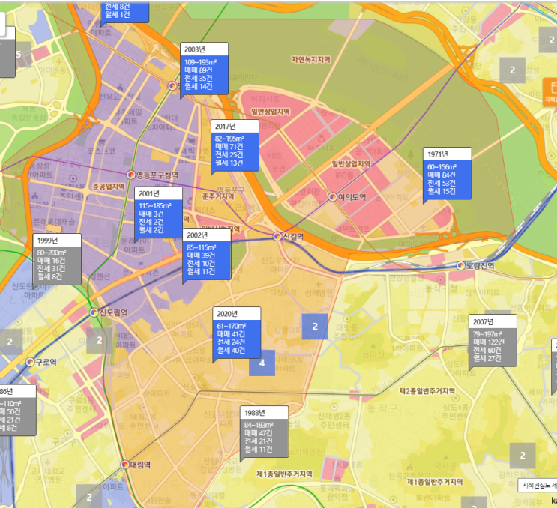Click the 구로역 subway station icon
This screenshot has width=557, height=508.
click(x=30, y=362)
